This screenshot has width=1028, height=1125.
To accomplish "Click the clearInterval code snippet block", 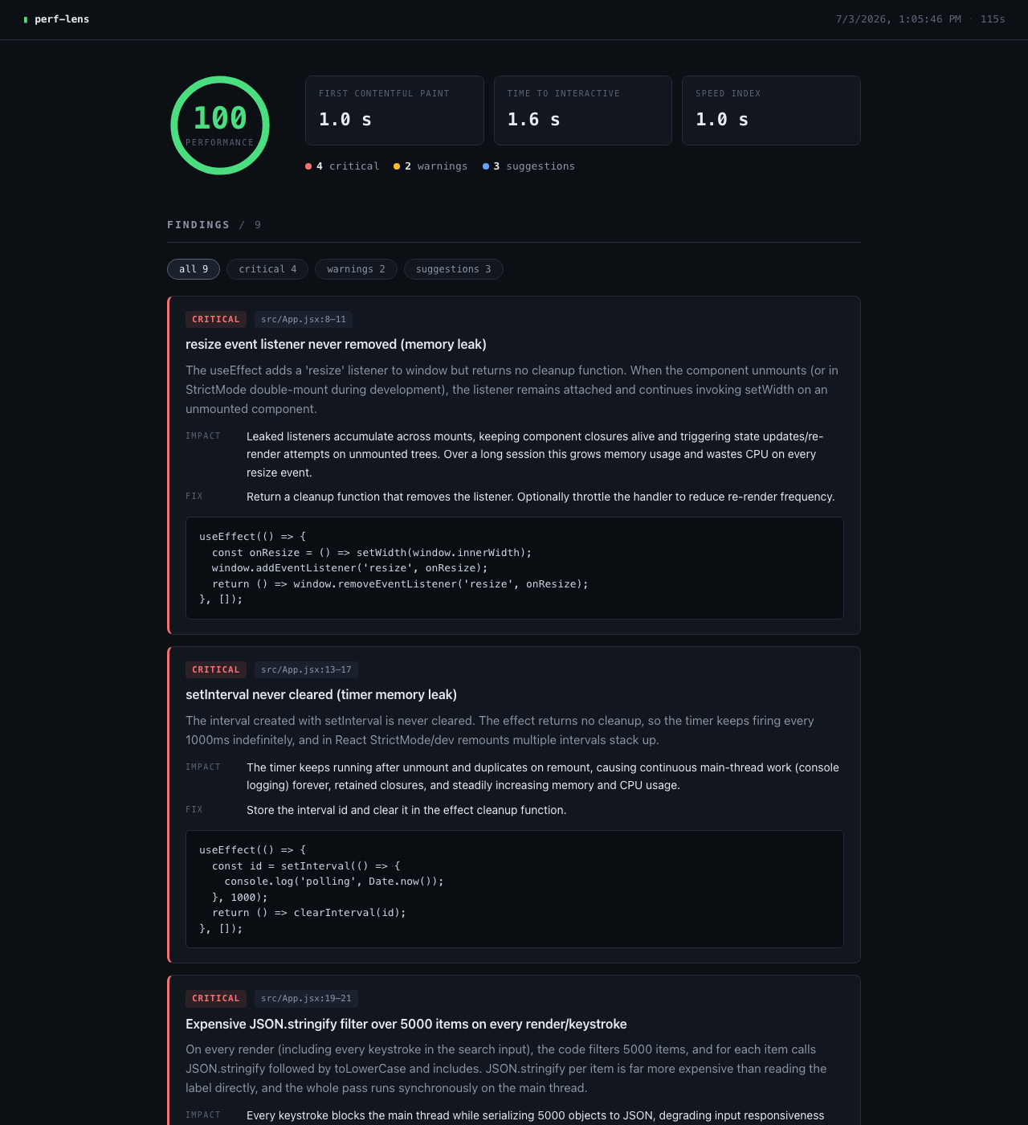I will tap(515, 889).
